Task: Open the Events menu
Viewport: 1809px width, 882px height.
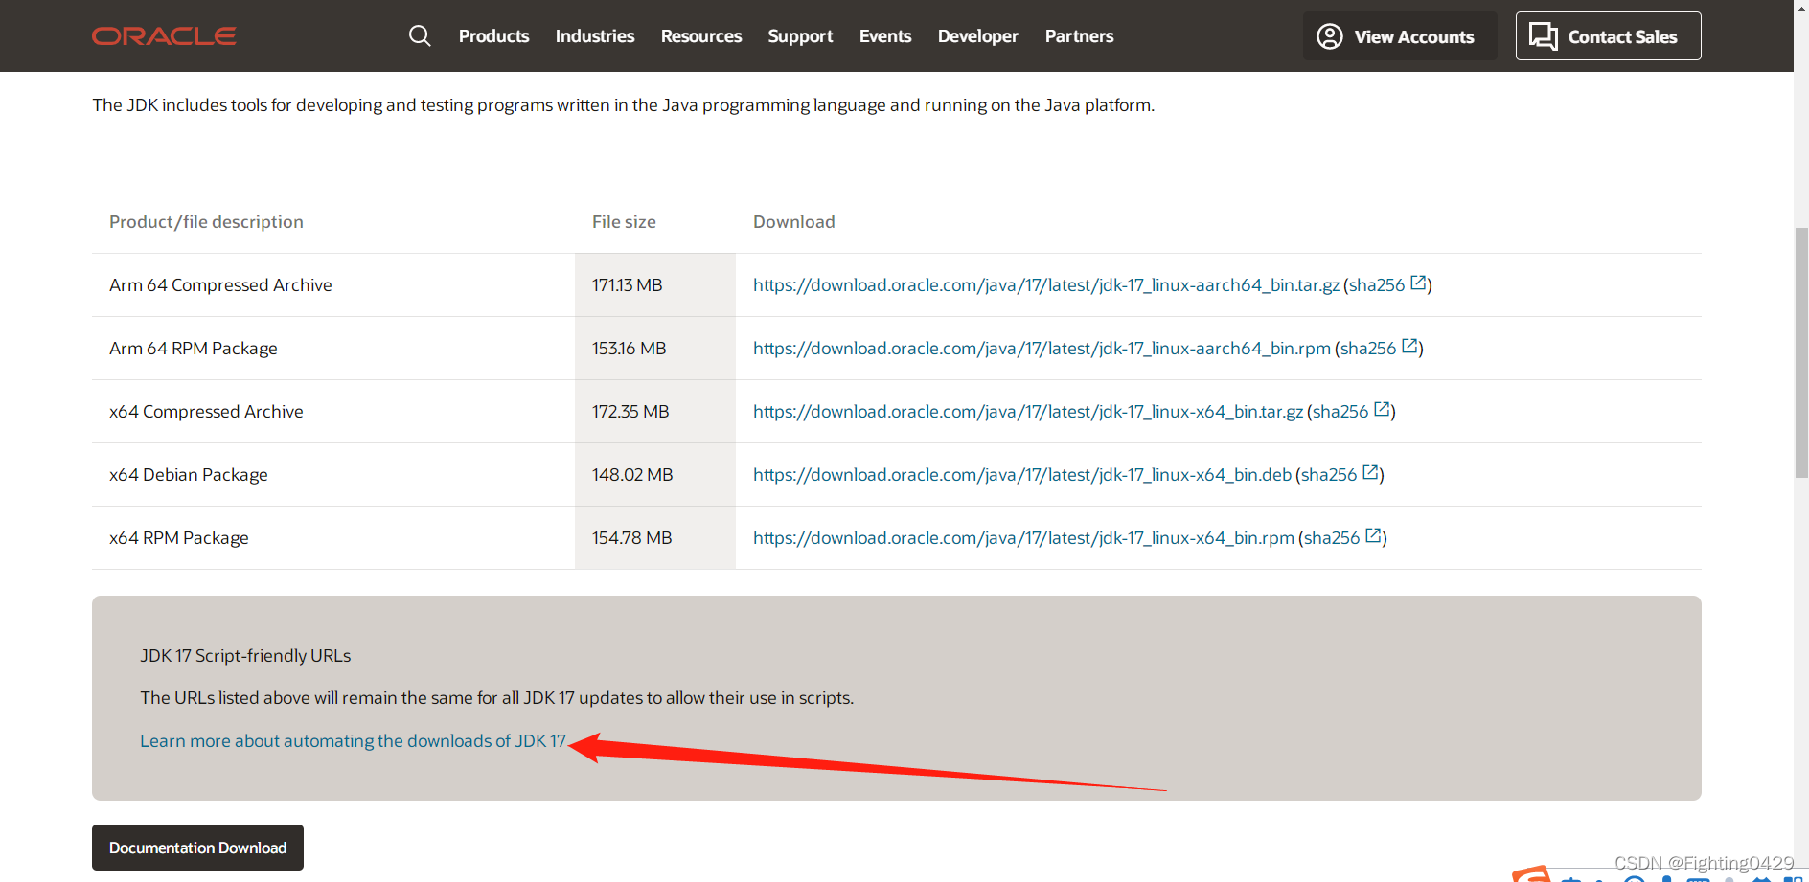Action: click(885, 36)
